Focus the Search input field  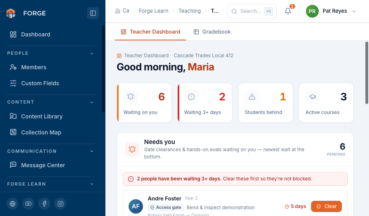(x=252, y=11)
